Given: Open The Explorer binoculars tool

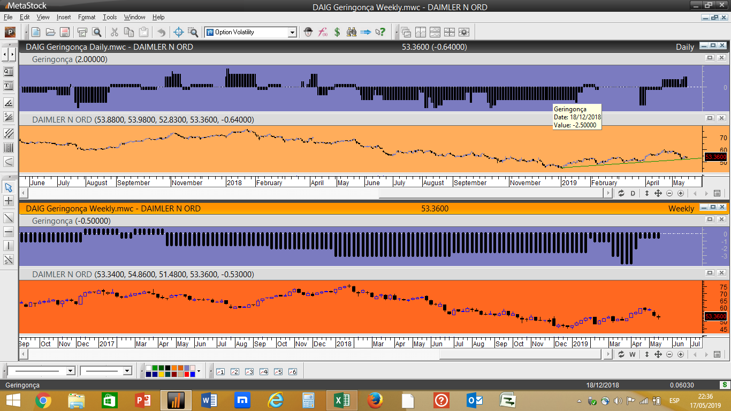Looking at the screenshot, I should pyautogui.click(x=352, y=32).
